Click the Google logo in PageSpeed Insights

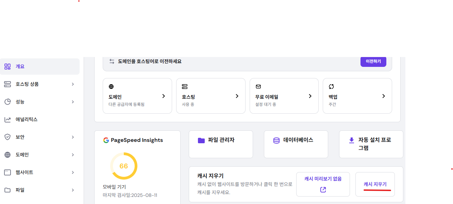pyautogui.click(x=106, y=140)
